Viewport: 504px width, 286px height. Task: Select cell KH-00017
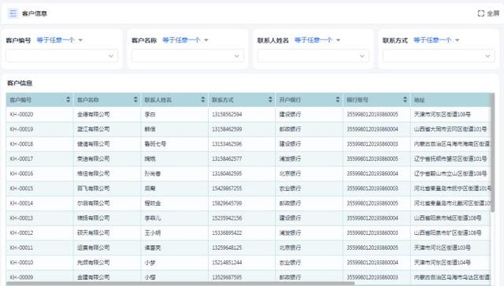(x=21, y=159)
